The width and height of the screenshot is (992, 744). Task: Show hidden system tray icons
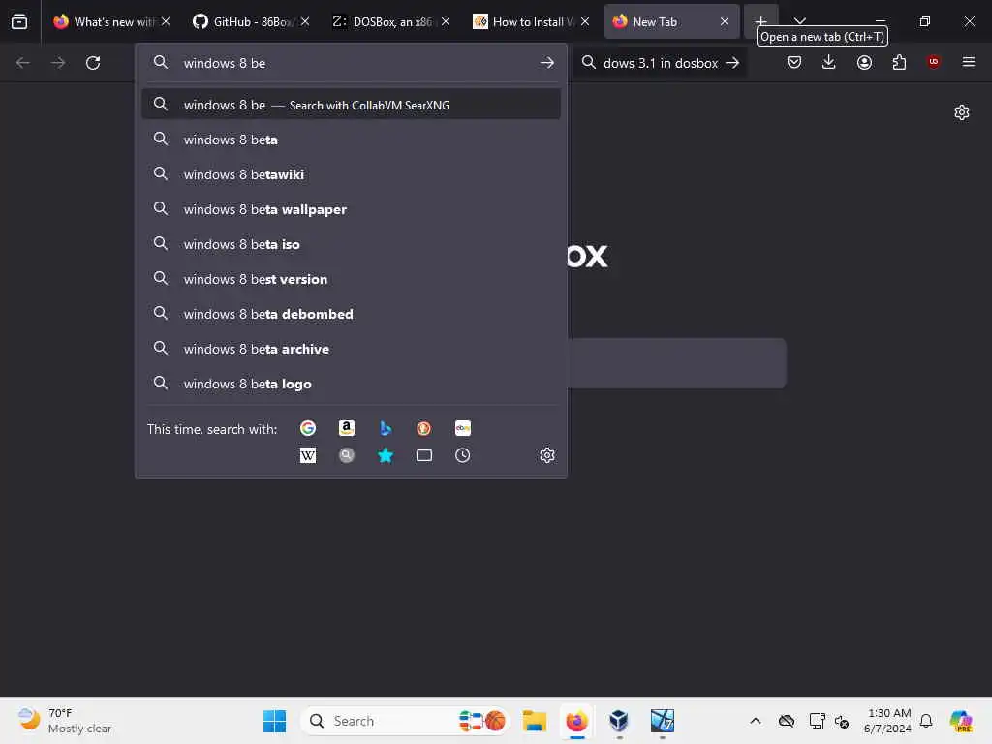[x=756, y=721]
